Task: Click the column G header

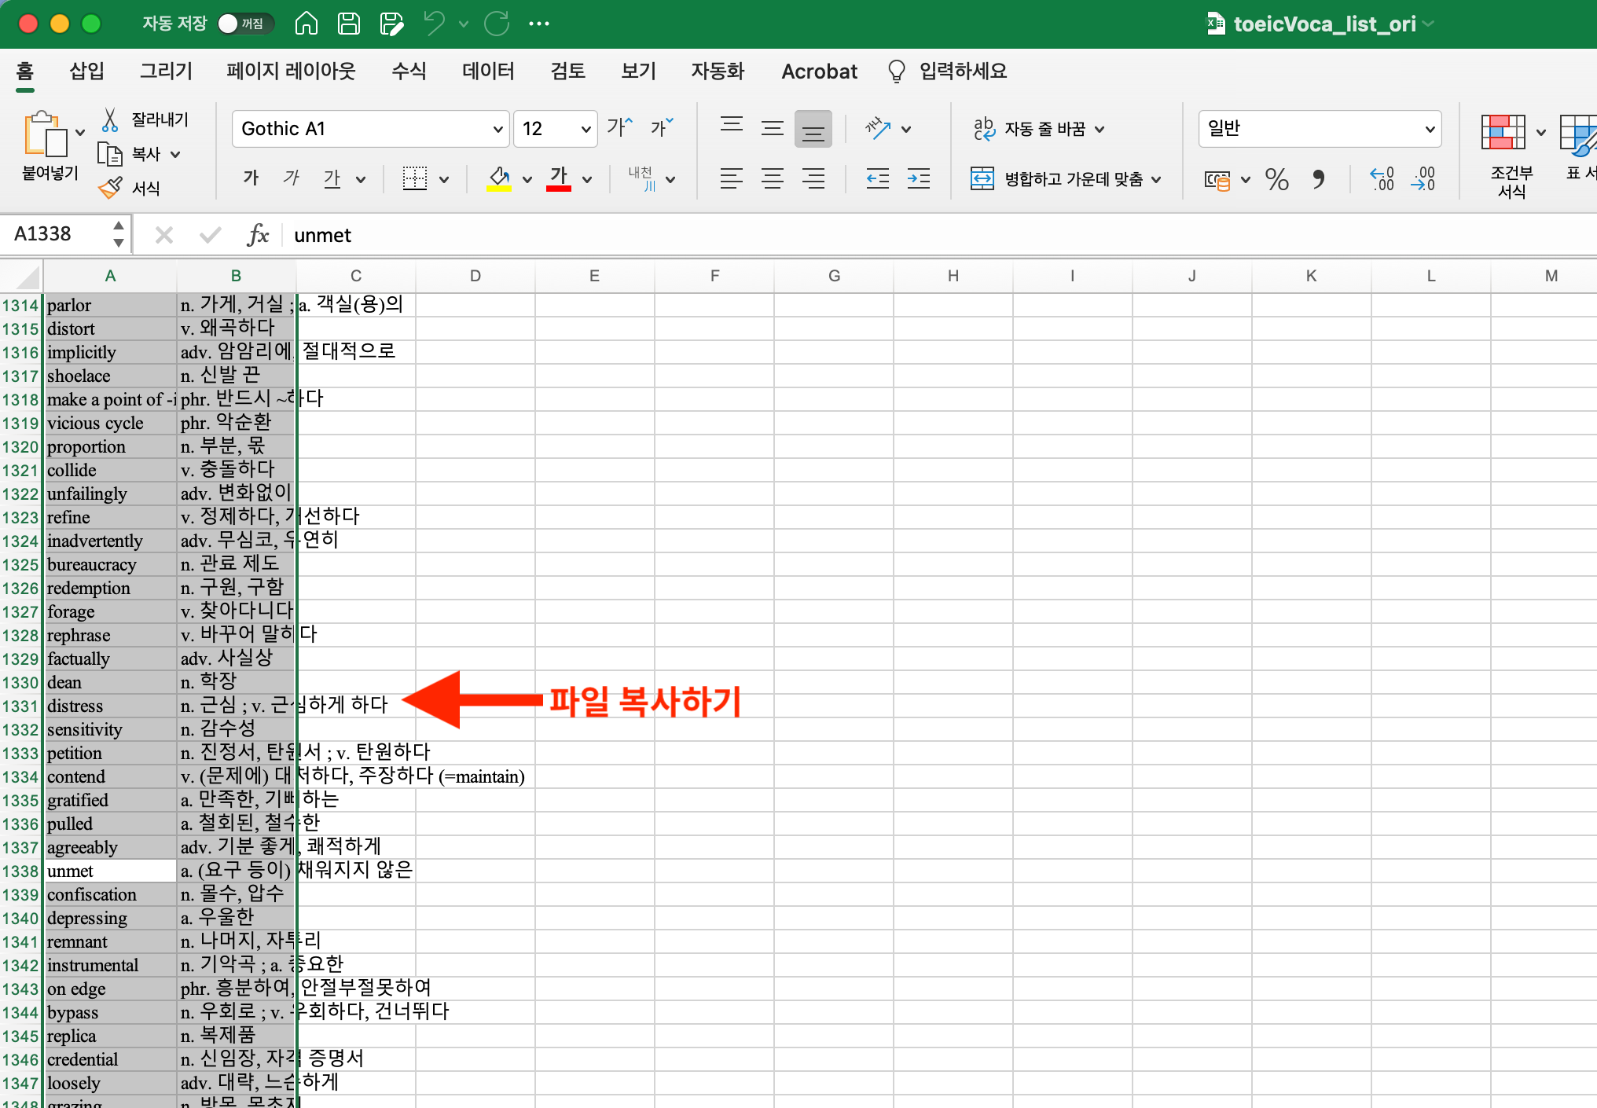Action: click(x=834, y=276)
